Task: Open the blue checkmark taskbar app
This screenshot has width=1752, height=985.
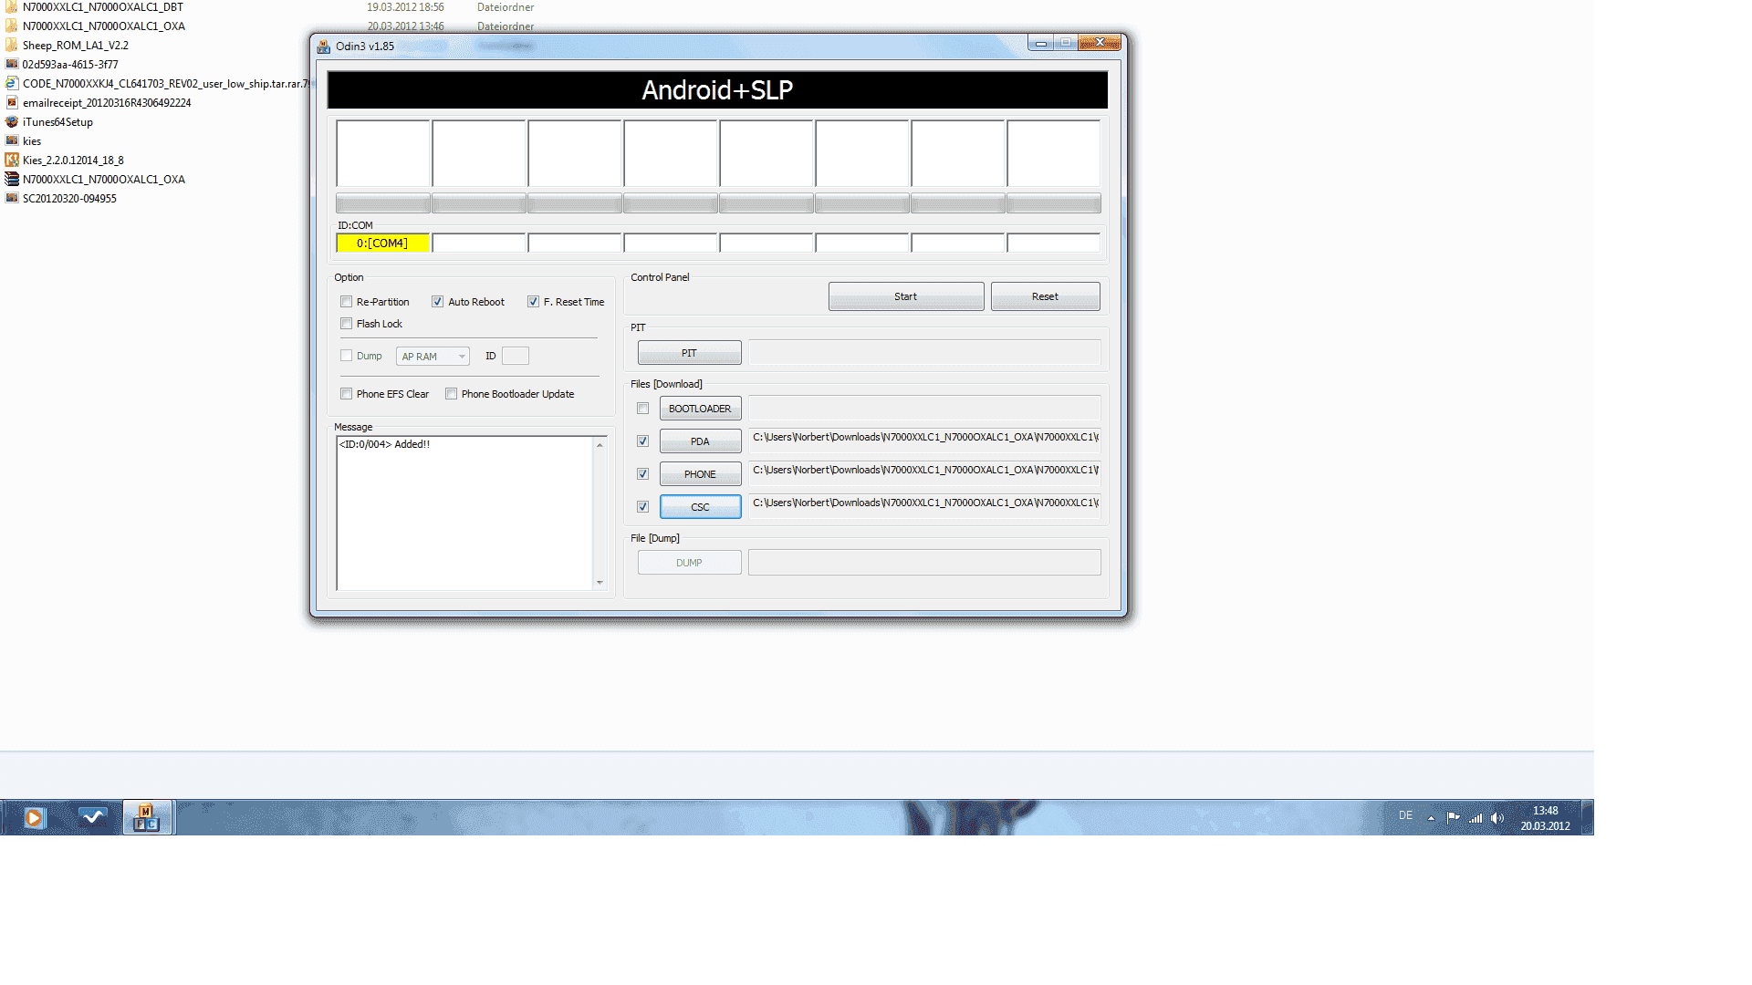Action: [x=92, y=817]
